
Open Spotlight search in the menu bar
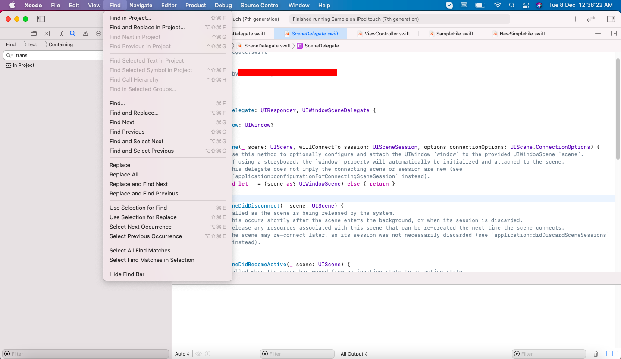512,5
